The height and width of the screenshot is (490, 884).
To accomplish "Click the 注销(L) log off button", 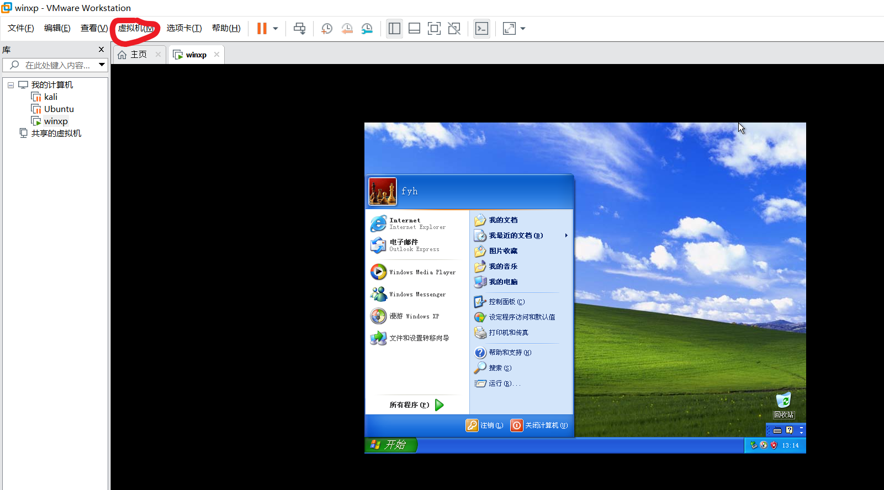I will [x=485, y=425].
